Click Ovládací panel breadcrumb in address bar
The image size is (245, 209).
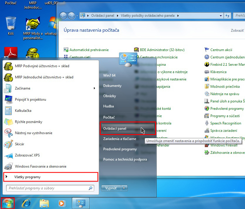(103, 16)
